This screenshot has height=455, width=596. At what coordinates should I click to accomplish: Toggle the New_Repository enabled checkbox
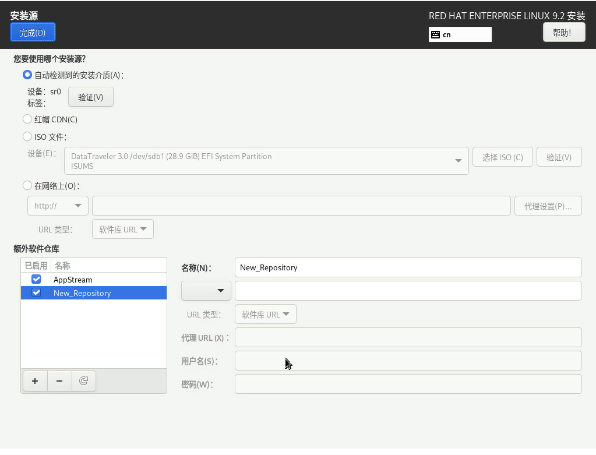click(36, 293)
